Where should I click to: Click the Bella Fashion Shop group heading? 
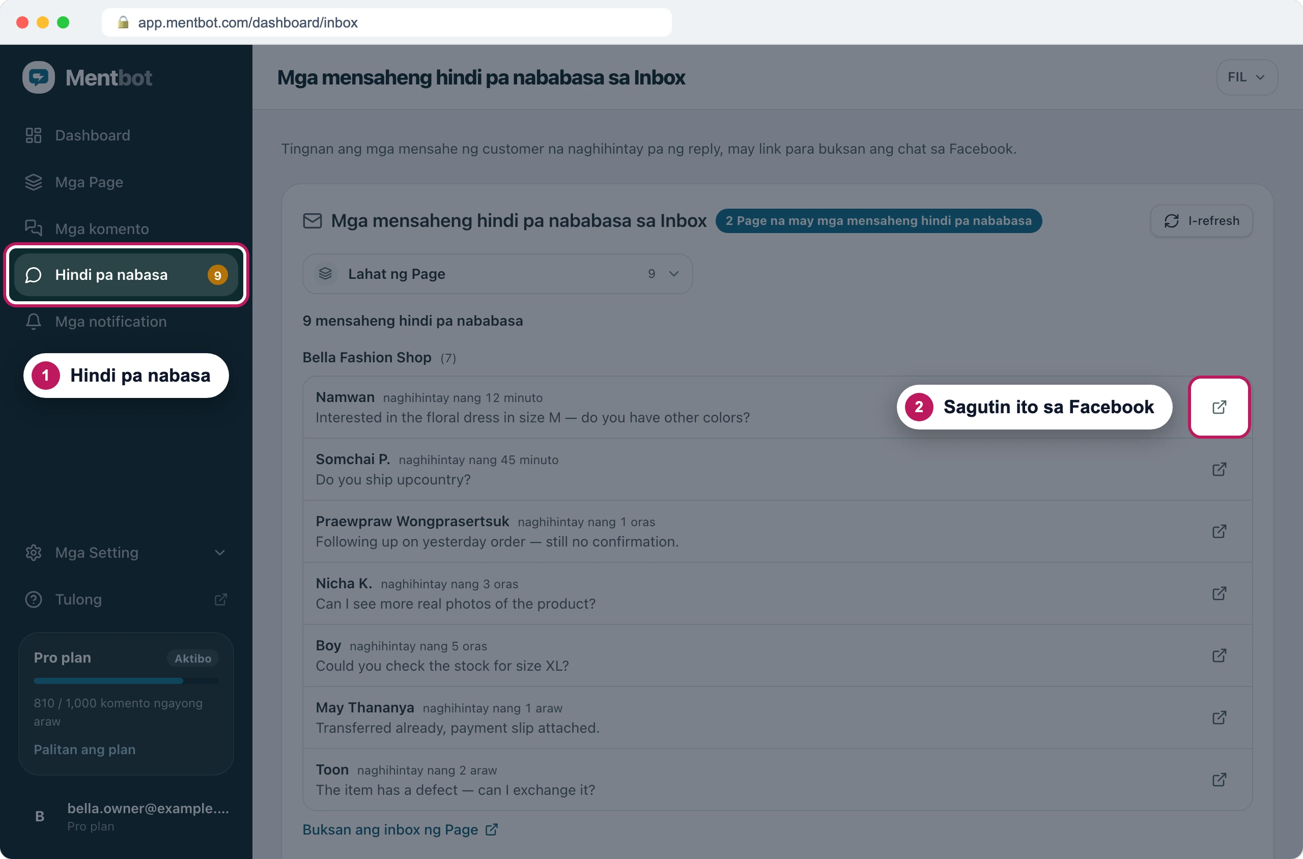[x=366, y=358]
